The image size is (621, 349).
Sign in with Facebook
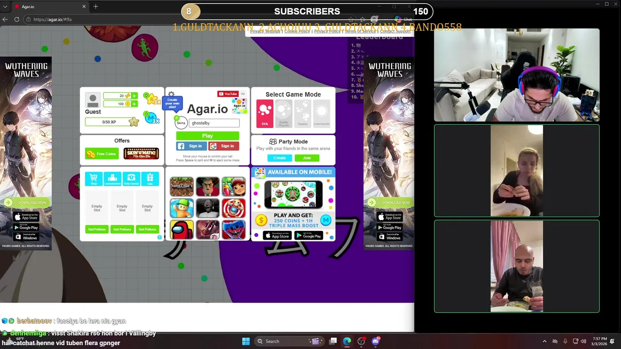click(x=192, y=146)
